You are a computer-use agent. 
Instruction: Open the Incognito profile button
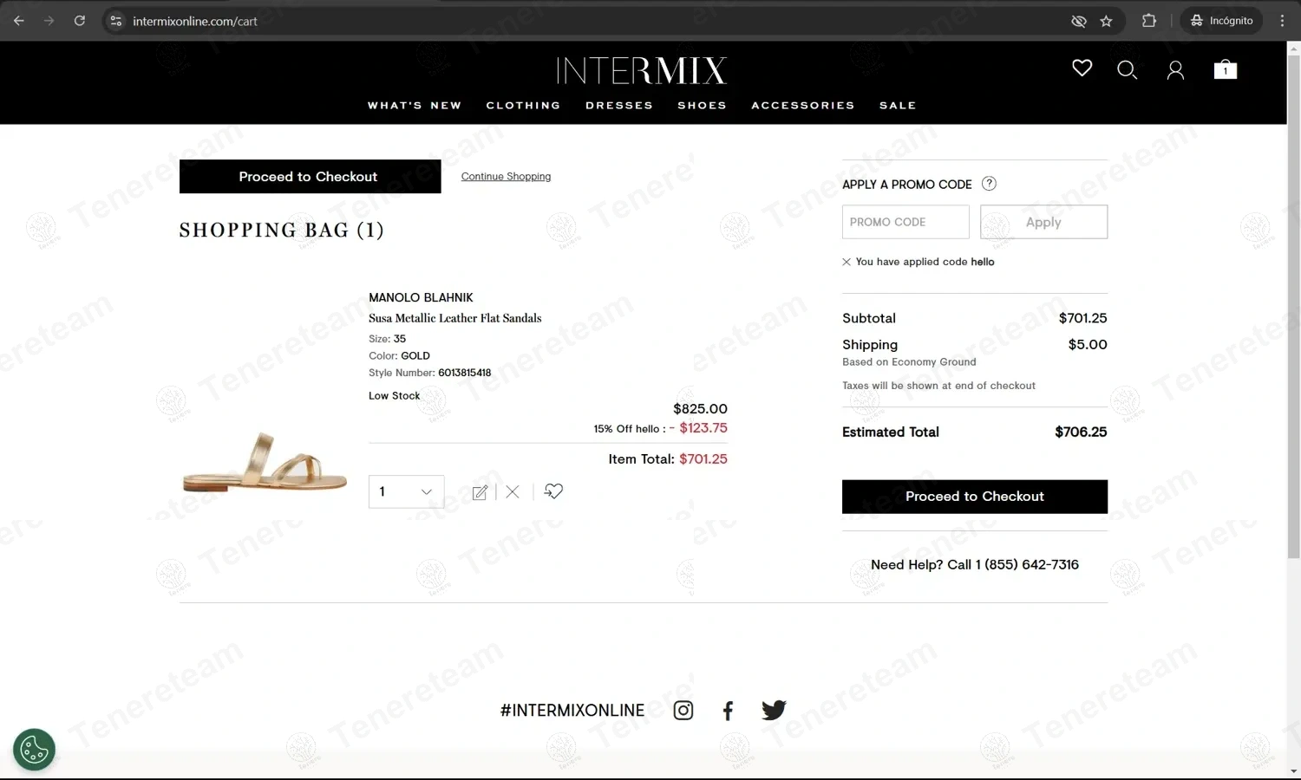click(1221, 21)
